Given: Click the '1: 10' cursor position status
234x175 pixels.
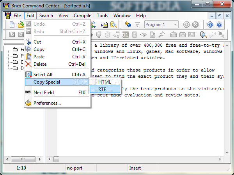Looking at the screenshot, I should click(21, 168).
